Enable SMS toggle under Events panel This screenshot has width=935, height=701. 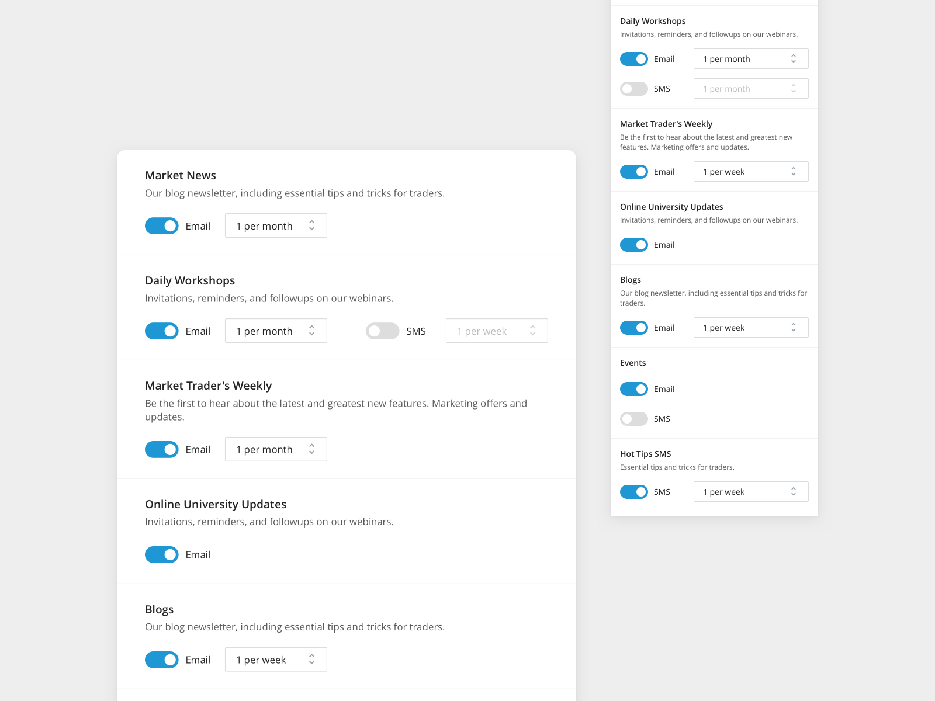point(633,418)
